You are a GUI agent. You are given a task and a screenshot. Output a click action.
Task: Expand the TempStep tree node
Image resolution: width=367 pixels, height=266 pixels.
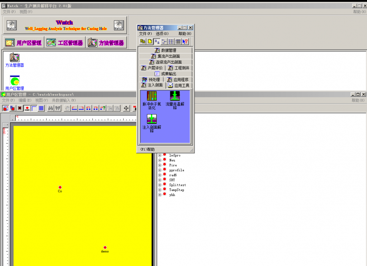tap(160, 190)
